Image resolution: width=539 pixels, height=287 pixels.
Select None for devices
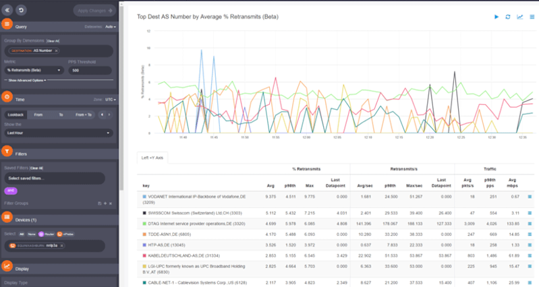(x=32, y=234)
